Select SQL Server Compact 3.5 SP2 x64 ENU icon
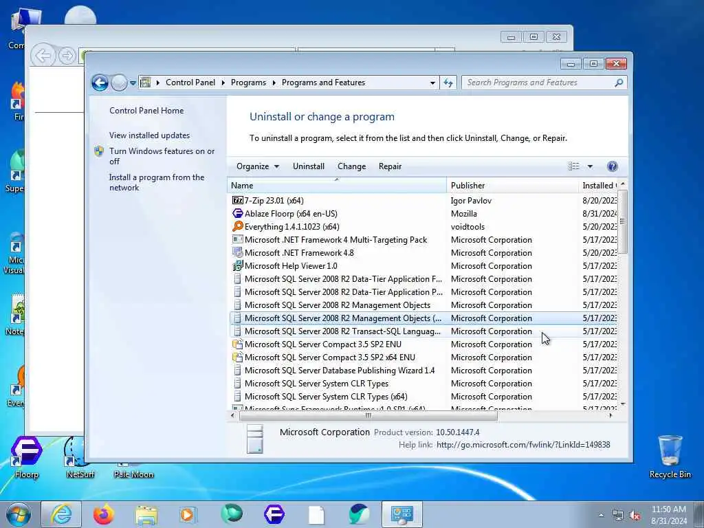The height and width of the screenshot is (528, 704). [x=237, y=357]
